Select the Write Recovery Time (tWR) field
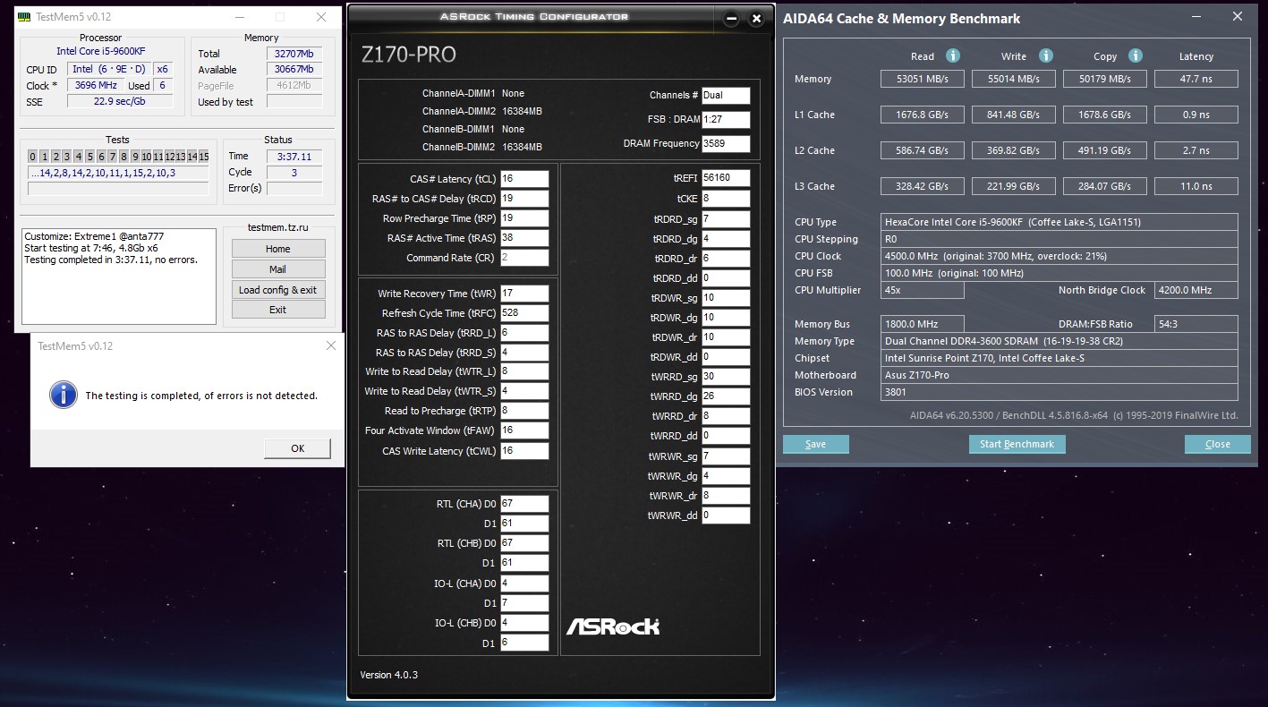The height and width of the screenshot is (707, 1268). tap(524, 294)
